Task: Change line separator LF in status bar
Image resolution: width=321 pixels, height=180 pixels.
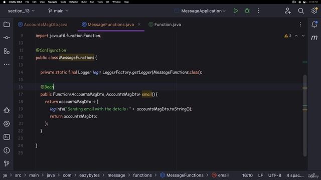Action: pyautogui.click(x=261, y=175)
